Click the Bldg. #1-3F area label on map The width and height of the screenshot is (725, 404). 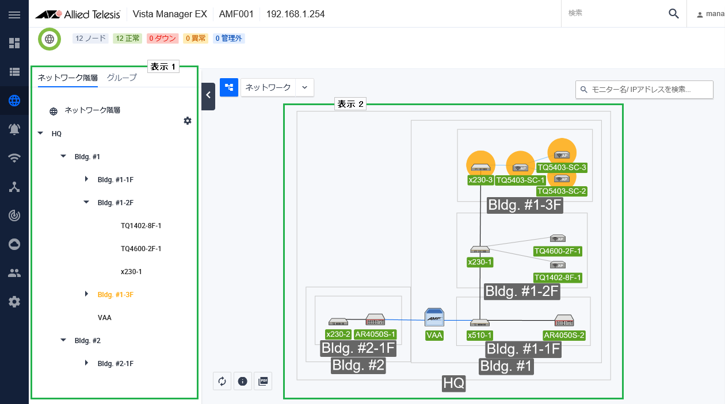click(525, 205)
